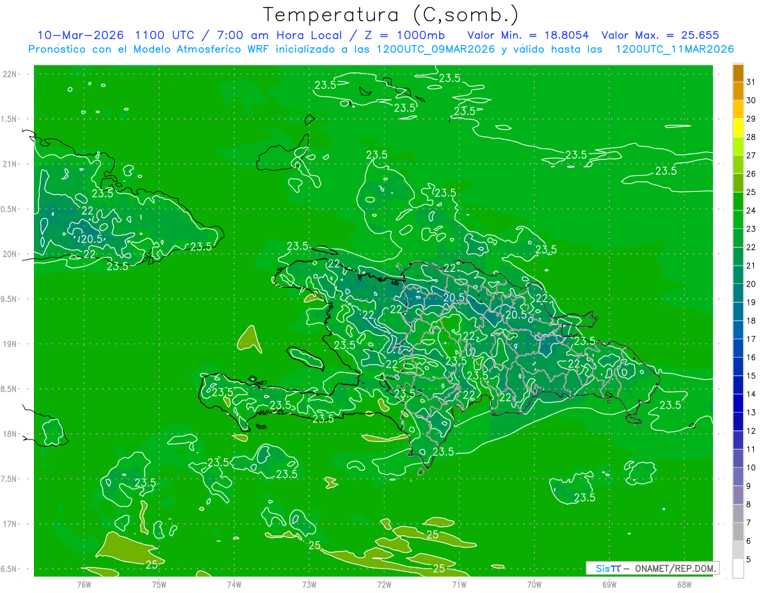Click the 'ONAMET/REP.DOM.' credit label
The image size is (768, 593).
coord(676,568)
